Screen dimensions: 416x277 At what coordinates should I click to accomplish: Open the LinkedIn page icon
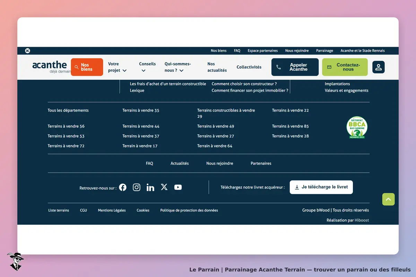tap(150, 187)
